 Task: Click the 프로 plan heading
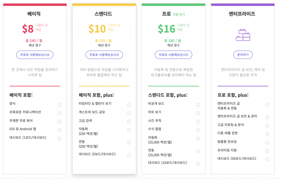point(167,14)
